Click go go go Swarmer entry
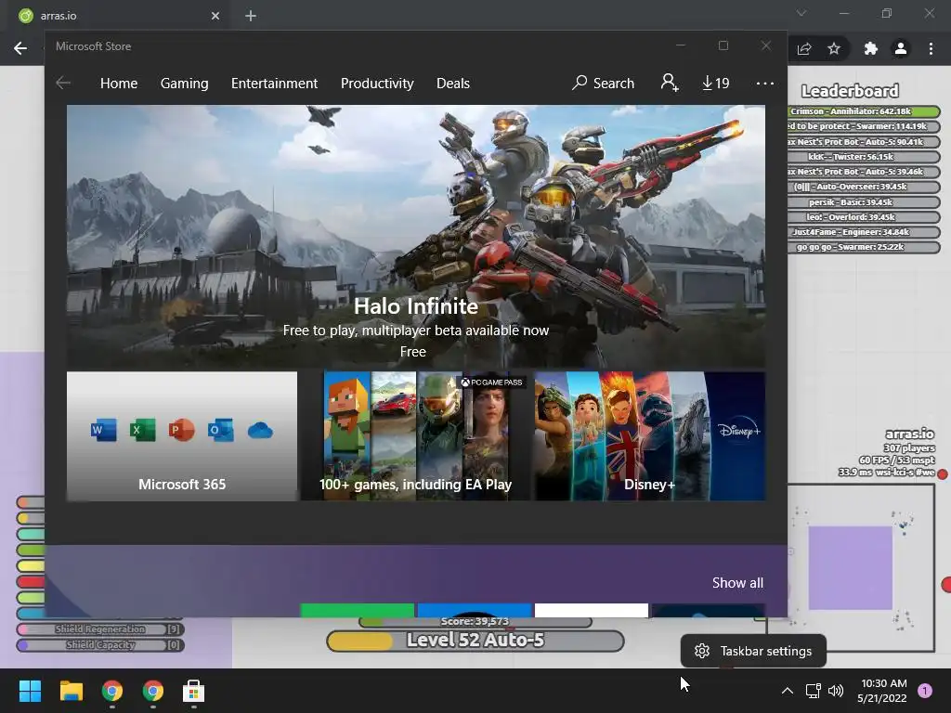Viewport: 951px width, 713px height. point(864,247)
